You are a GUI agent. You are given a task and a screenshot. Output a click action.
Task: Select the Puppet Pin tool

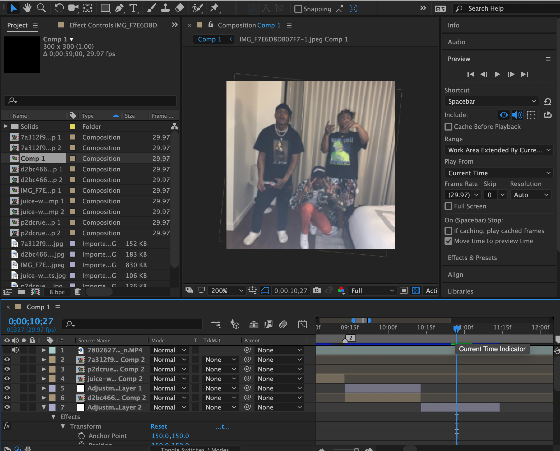214,8
